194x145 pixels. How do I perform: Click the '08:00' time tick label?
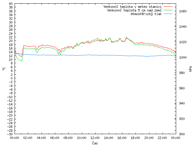pyautogui.click(x=68, y=138)
